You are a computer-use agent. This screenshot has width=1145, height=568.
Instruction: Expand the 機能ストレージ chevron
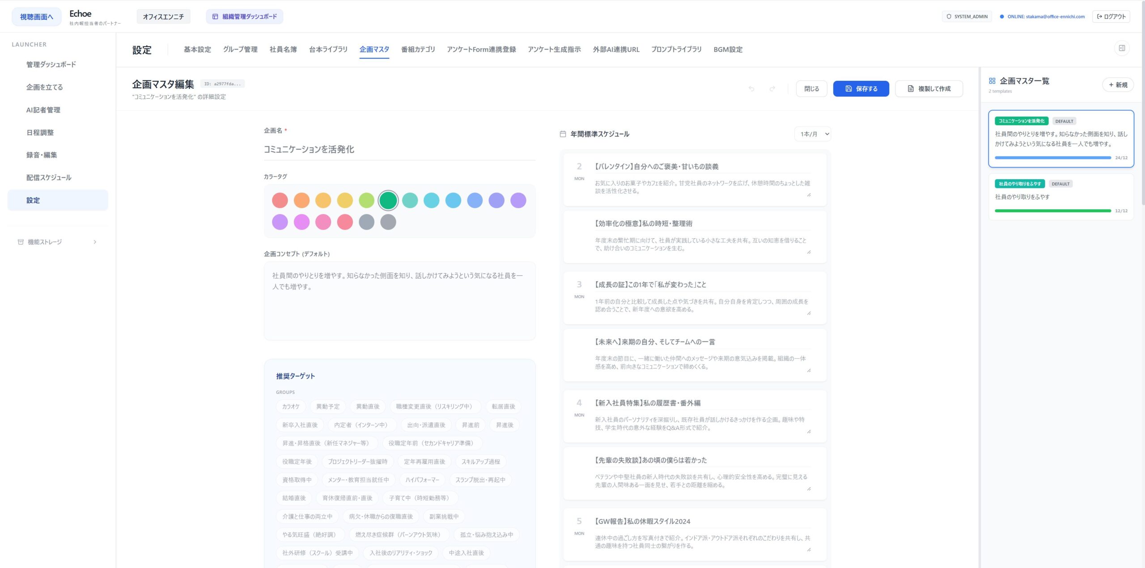coord(95,242)
